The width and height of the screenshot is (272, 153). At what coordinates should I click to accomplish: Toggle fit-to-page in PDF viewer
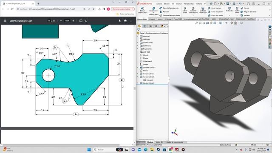coord(81,21)
